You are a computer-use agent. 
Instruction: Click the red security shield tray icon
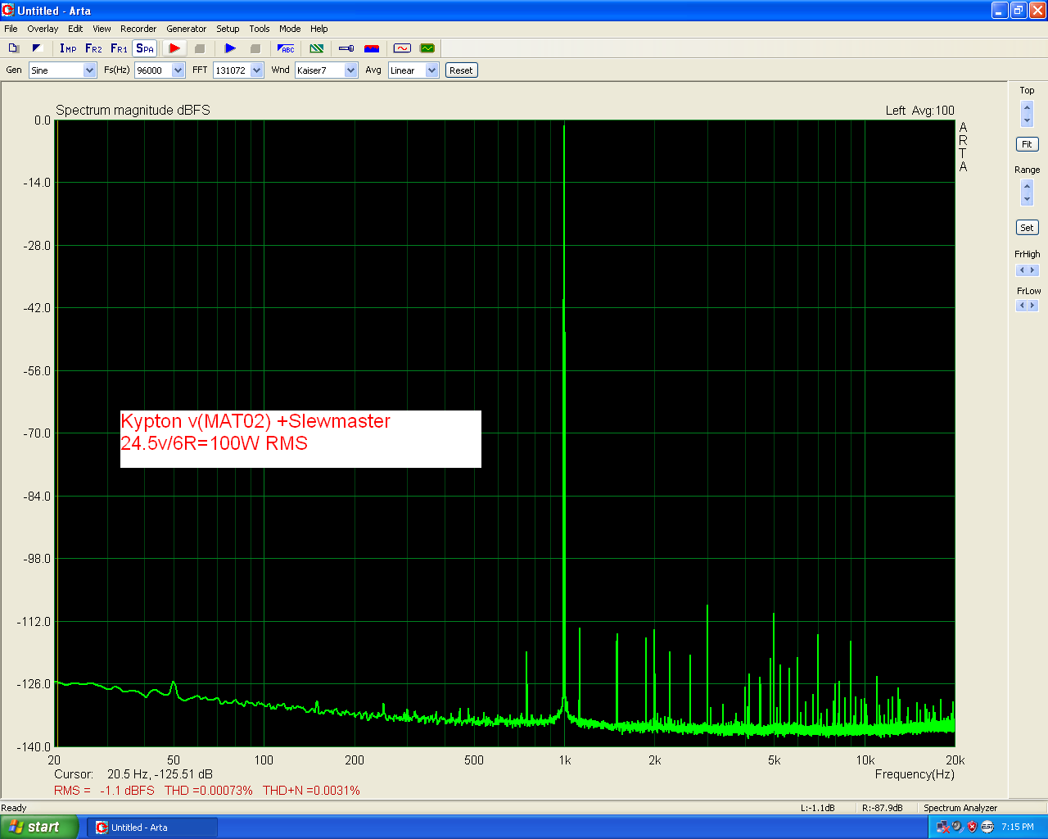coord(972,828)
